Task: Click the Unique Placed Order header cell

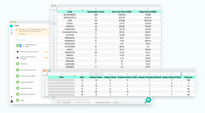Action: pyautogui.click(x=171, y=77)
